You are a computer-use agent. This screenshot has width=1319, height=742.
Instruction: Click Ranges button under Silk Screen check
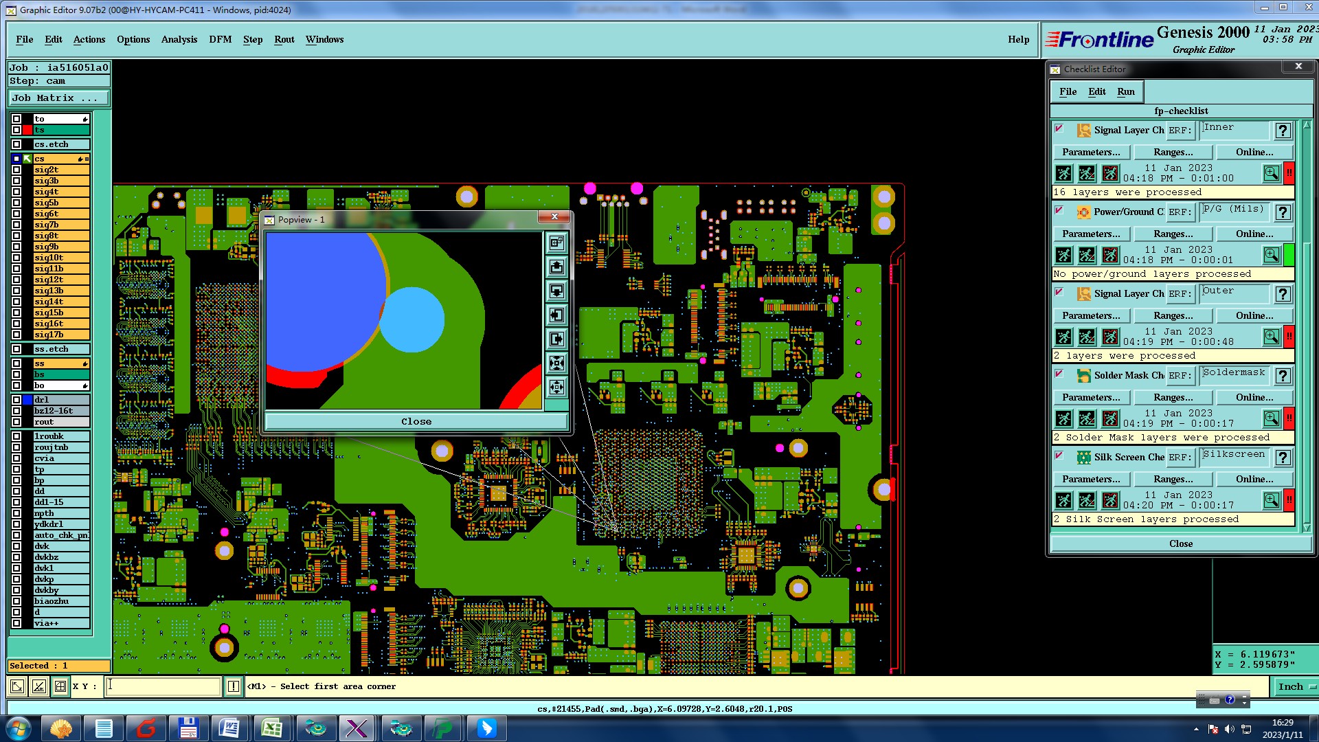[1173, 479]
